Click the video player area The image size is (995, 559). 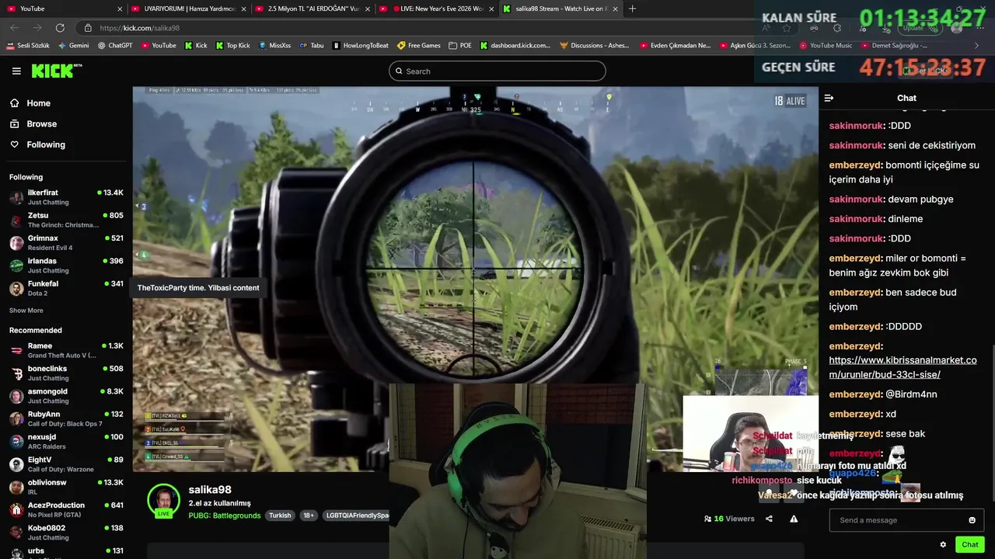pyautogui.click(x=475, y=279)
